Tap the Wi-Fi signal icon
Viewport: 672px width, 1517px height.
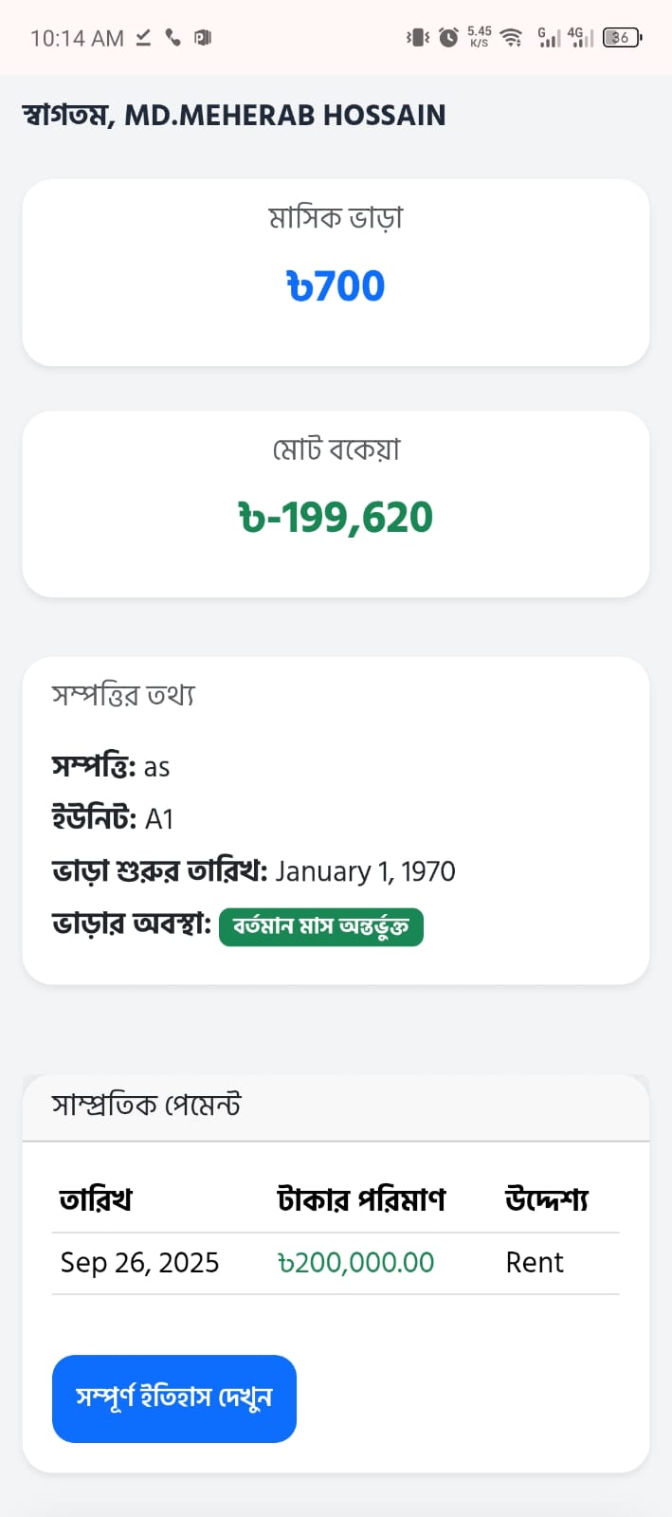coord(512,38)
